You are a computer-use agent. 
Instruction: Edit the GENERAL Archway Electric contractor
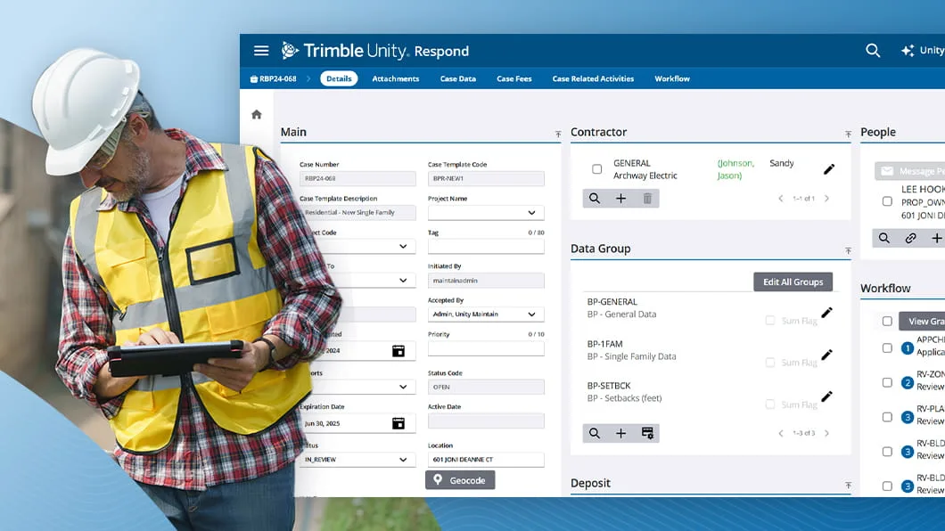[829, 169]
